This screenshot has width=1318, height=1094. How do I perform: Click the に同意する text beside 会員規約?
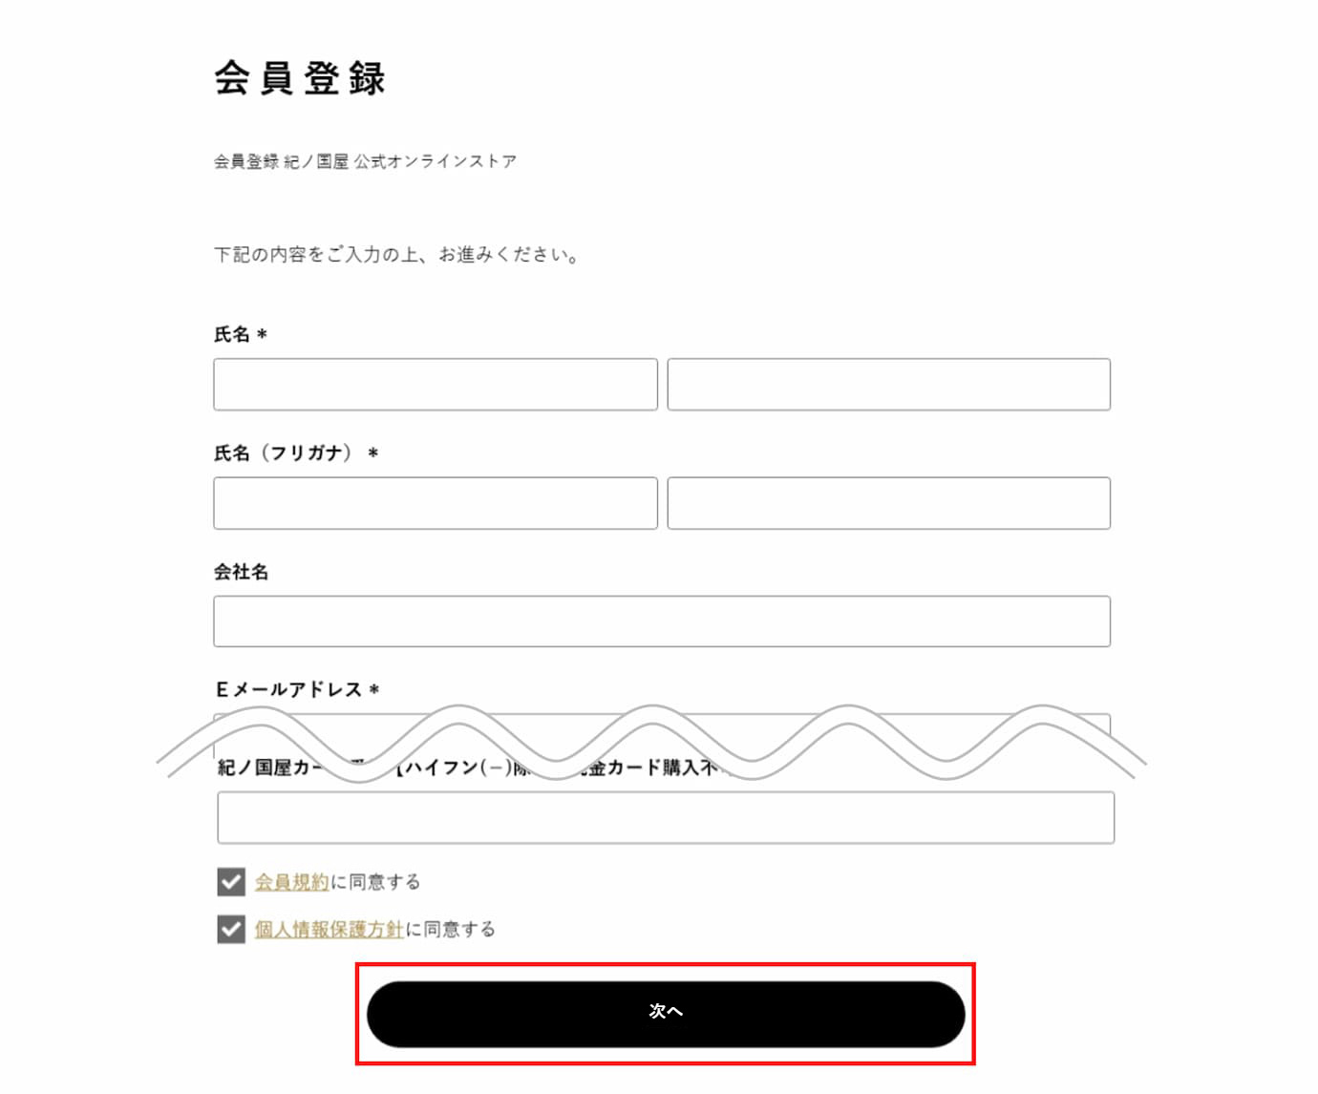click(x=375, y=882)
